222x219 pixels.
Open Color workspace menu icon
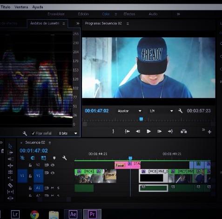(116, 14)
